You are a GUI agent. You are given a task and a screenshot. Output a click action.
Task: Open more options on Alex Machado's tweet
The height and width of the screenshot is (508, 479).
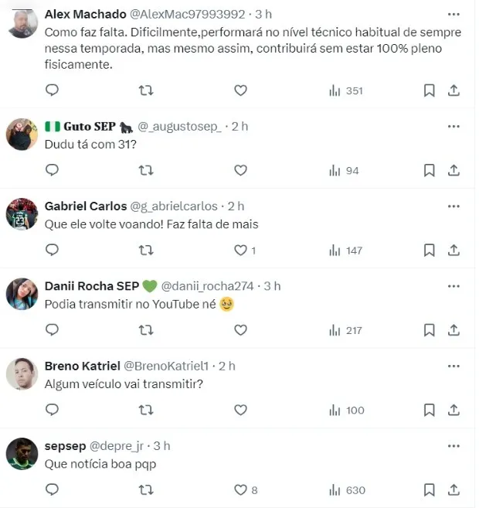click(x=454, y=15)
